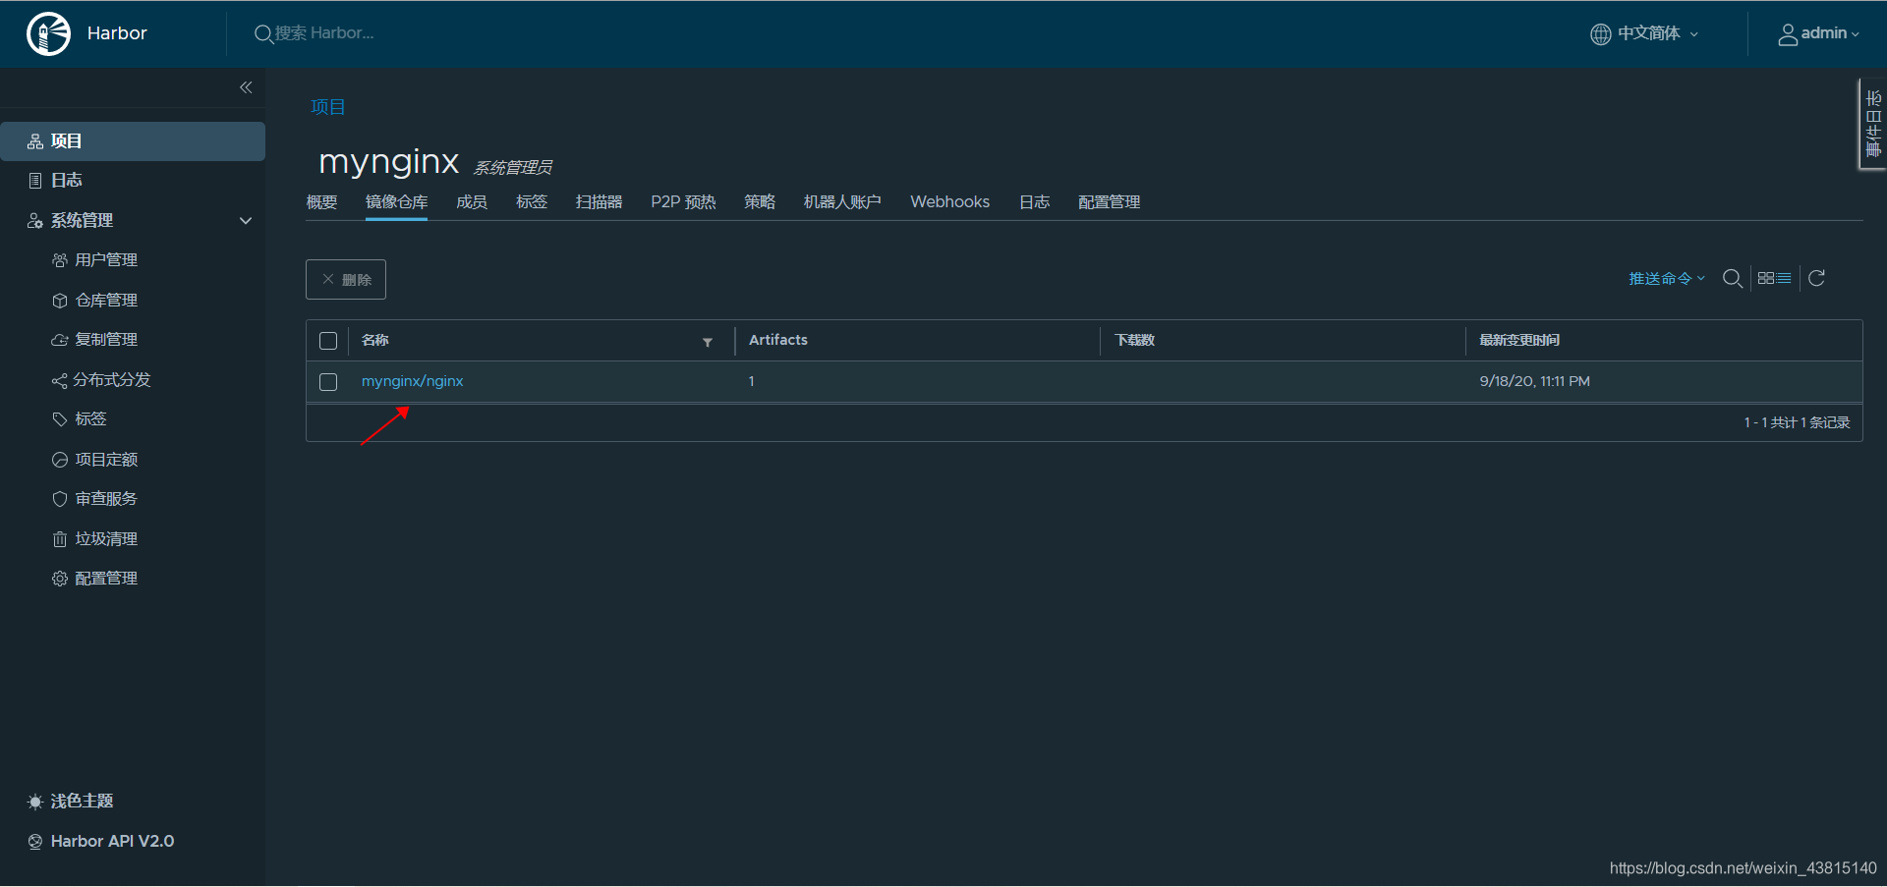The image size is (1887, 887).
Task: Sort by the 最新变更时间 column header
Action: pyautogui.click(x=1519, y=340)
